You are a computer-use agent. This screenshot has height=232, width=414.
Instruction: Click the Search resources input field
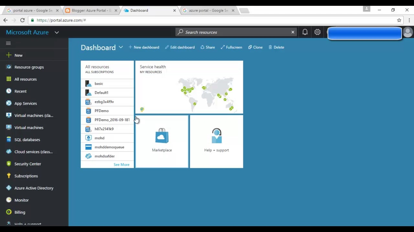(234, 32)
